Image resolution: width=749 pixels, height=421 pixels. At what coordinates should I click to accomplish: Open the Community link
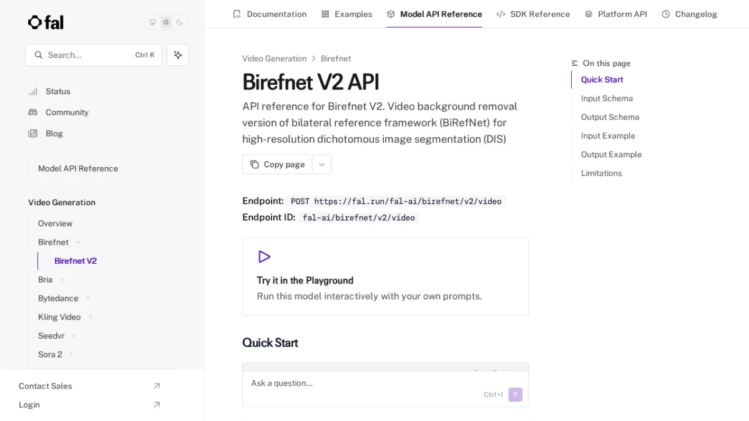[x=67, y=112]
